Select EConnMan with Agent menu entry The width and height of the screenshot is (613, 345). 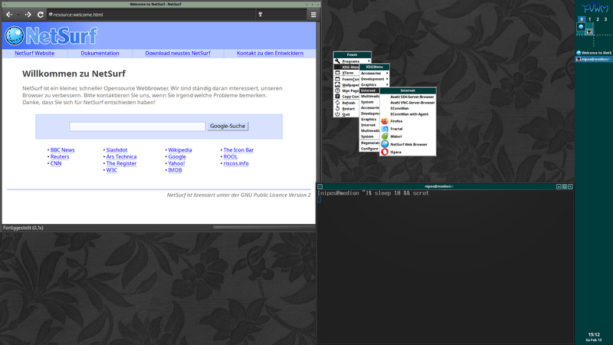(408, 114)
